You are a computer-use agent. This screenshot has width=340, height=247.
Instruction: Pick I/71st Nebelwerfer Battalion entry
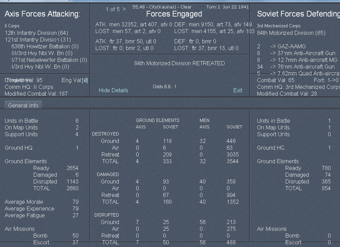pyautogui.click(x=49, y=60)
